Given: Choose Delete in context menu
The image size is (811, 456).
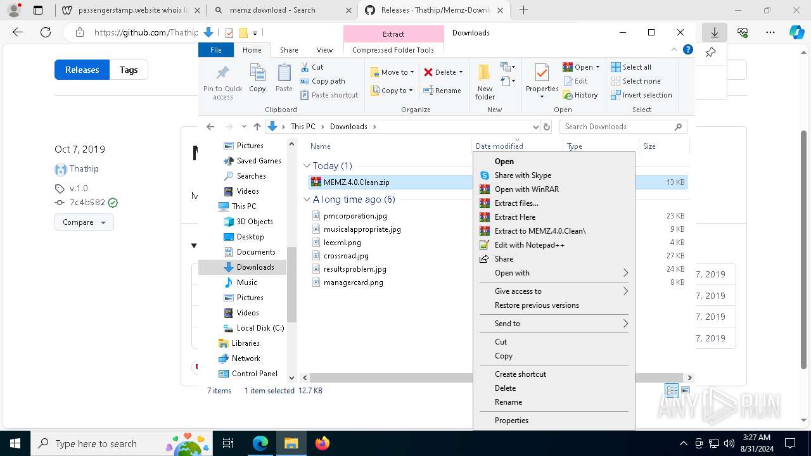Looking at the screenshot, I should (x=554, y=388).
